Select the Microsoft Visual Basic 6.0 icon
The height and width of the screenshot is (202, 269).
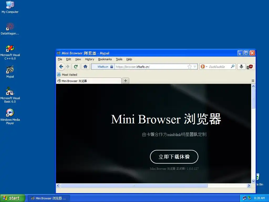[x=10, y=95]
